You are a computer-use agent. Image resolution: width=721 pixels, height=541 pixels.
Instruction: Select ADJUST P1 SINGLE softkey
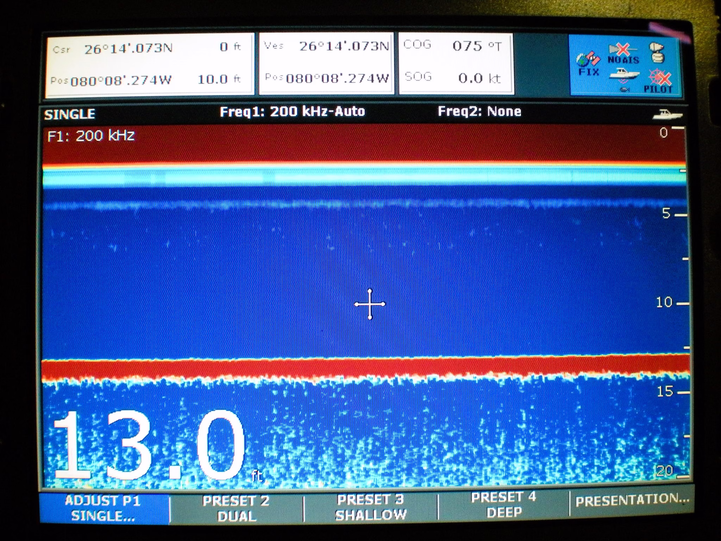103,508
